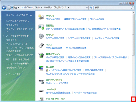Expand the address bar history dropdown
The image size is (136, 102).
coord(87,8)
